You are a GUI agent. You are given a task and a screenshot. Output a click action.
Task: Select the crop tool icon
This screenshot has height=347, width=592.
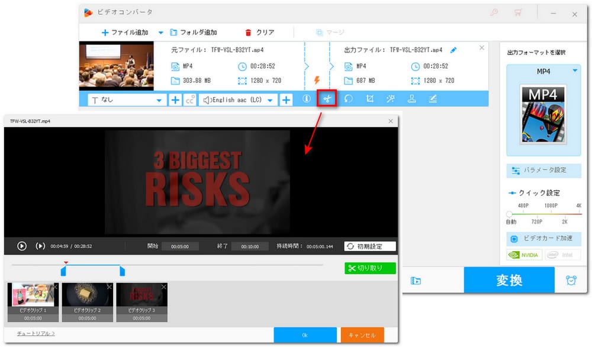click(x=369, y=99)
